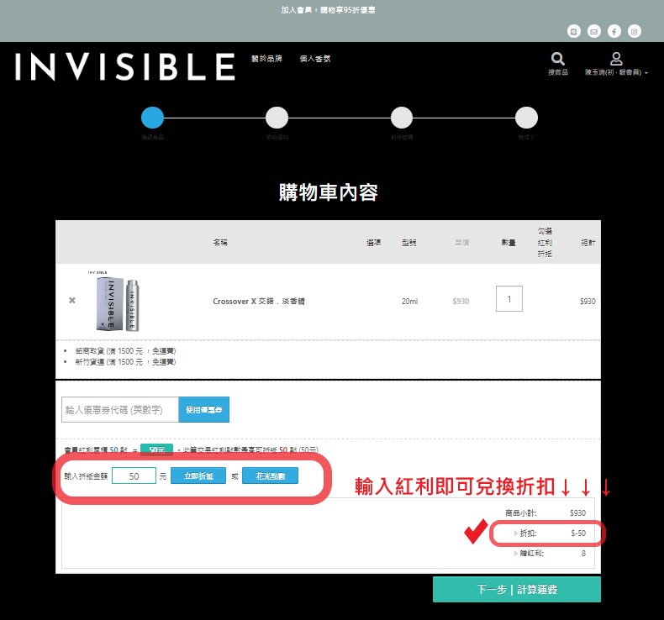Expand the 折扣 discount row arrow
664x620 pixels.
[x=516, y=533]
